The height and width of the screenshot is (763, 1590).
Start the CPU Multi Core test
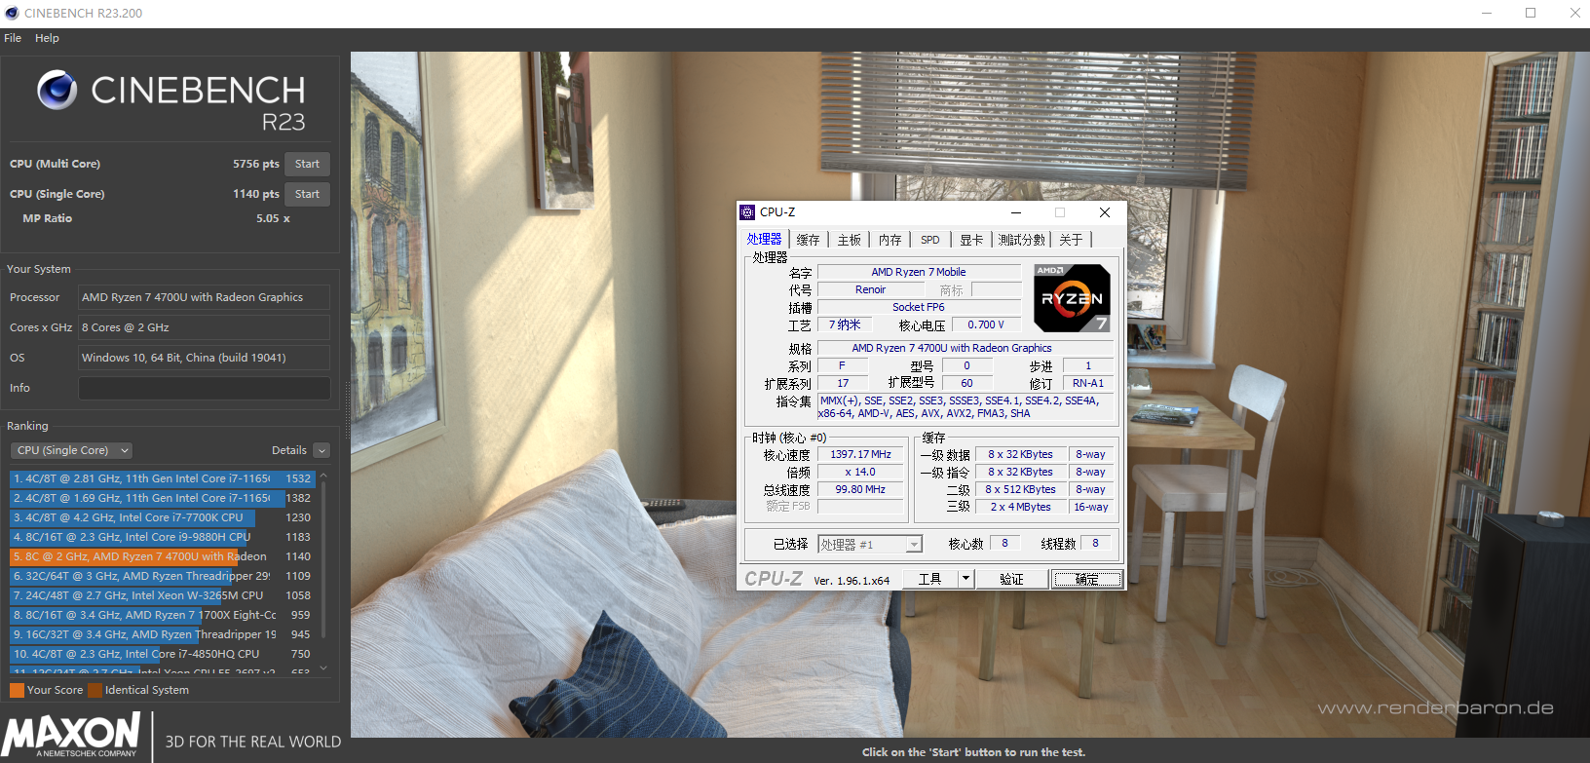pyautogui.click(x=307, y=164)
